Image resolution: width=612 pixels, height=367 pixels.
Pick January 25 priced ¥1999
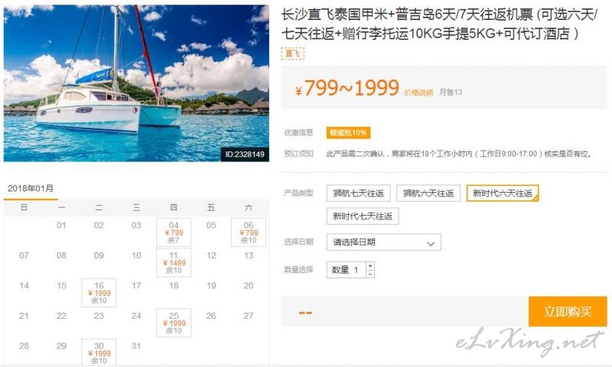point(174,323)
